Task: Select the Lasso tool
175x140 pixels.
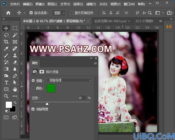Action: (6, 35)
